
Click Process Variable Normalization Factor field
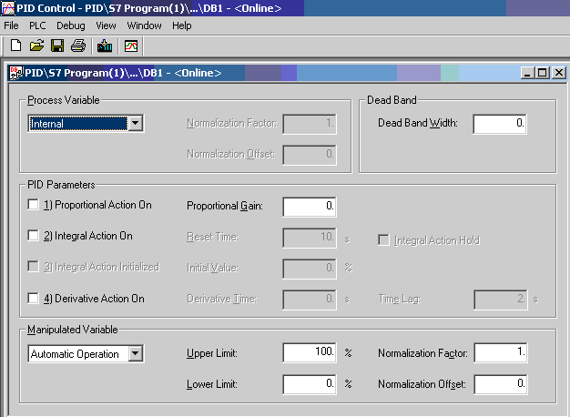coord(310,124)
